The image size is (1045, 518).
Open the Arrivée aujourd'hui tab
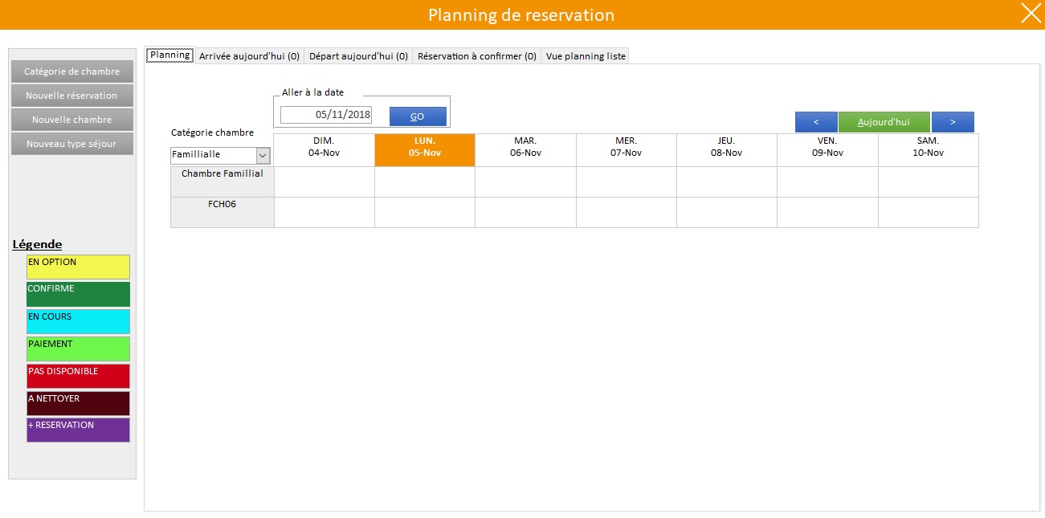pyautogui.click(x=249, y=56)
